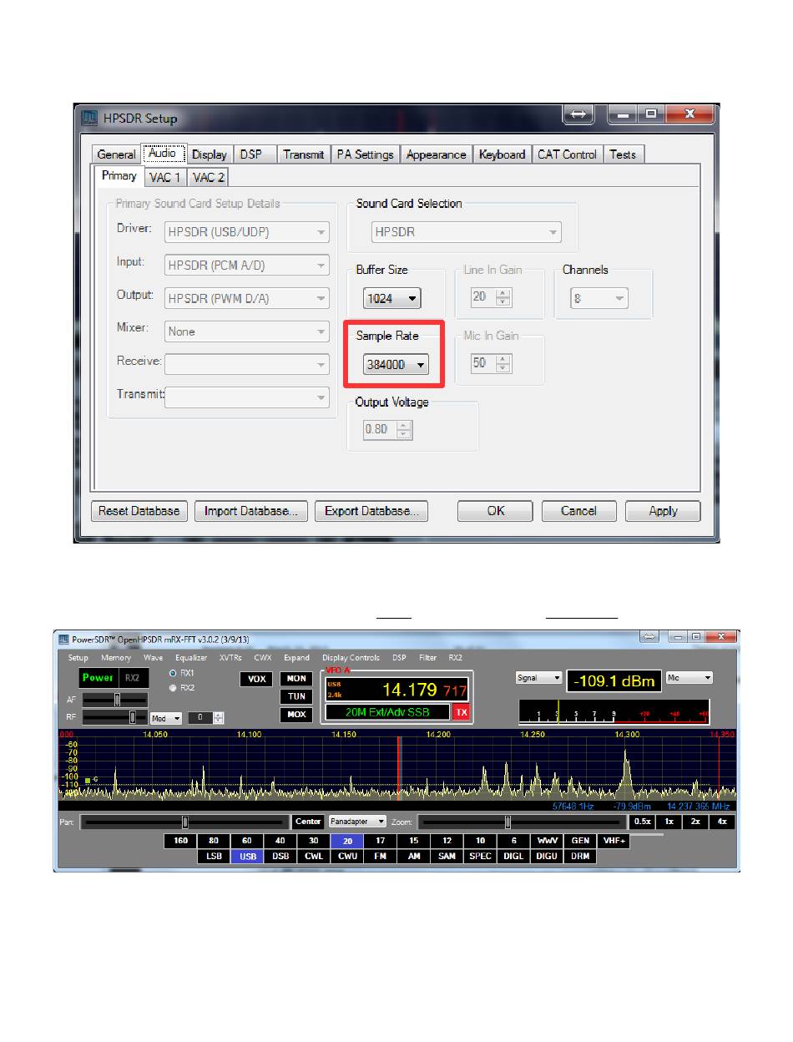This screenshot has width=793, height=1042.
Task: Open the Panadapter display mode dropdown
Action: (358, 822)
